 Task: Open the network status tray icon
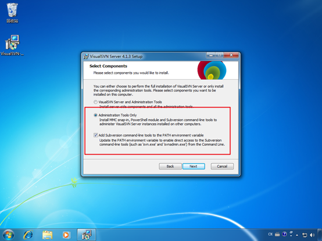(305, 235)
